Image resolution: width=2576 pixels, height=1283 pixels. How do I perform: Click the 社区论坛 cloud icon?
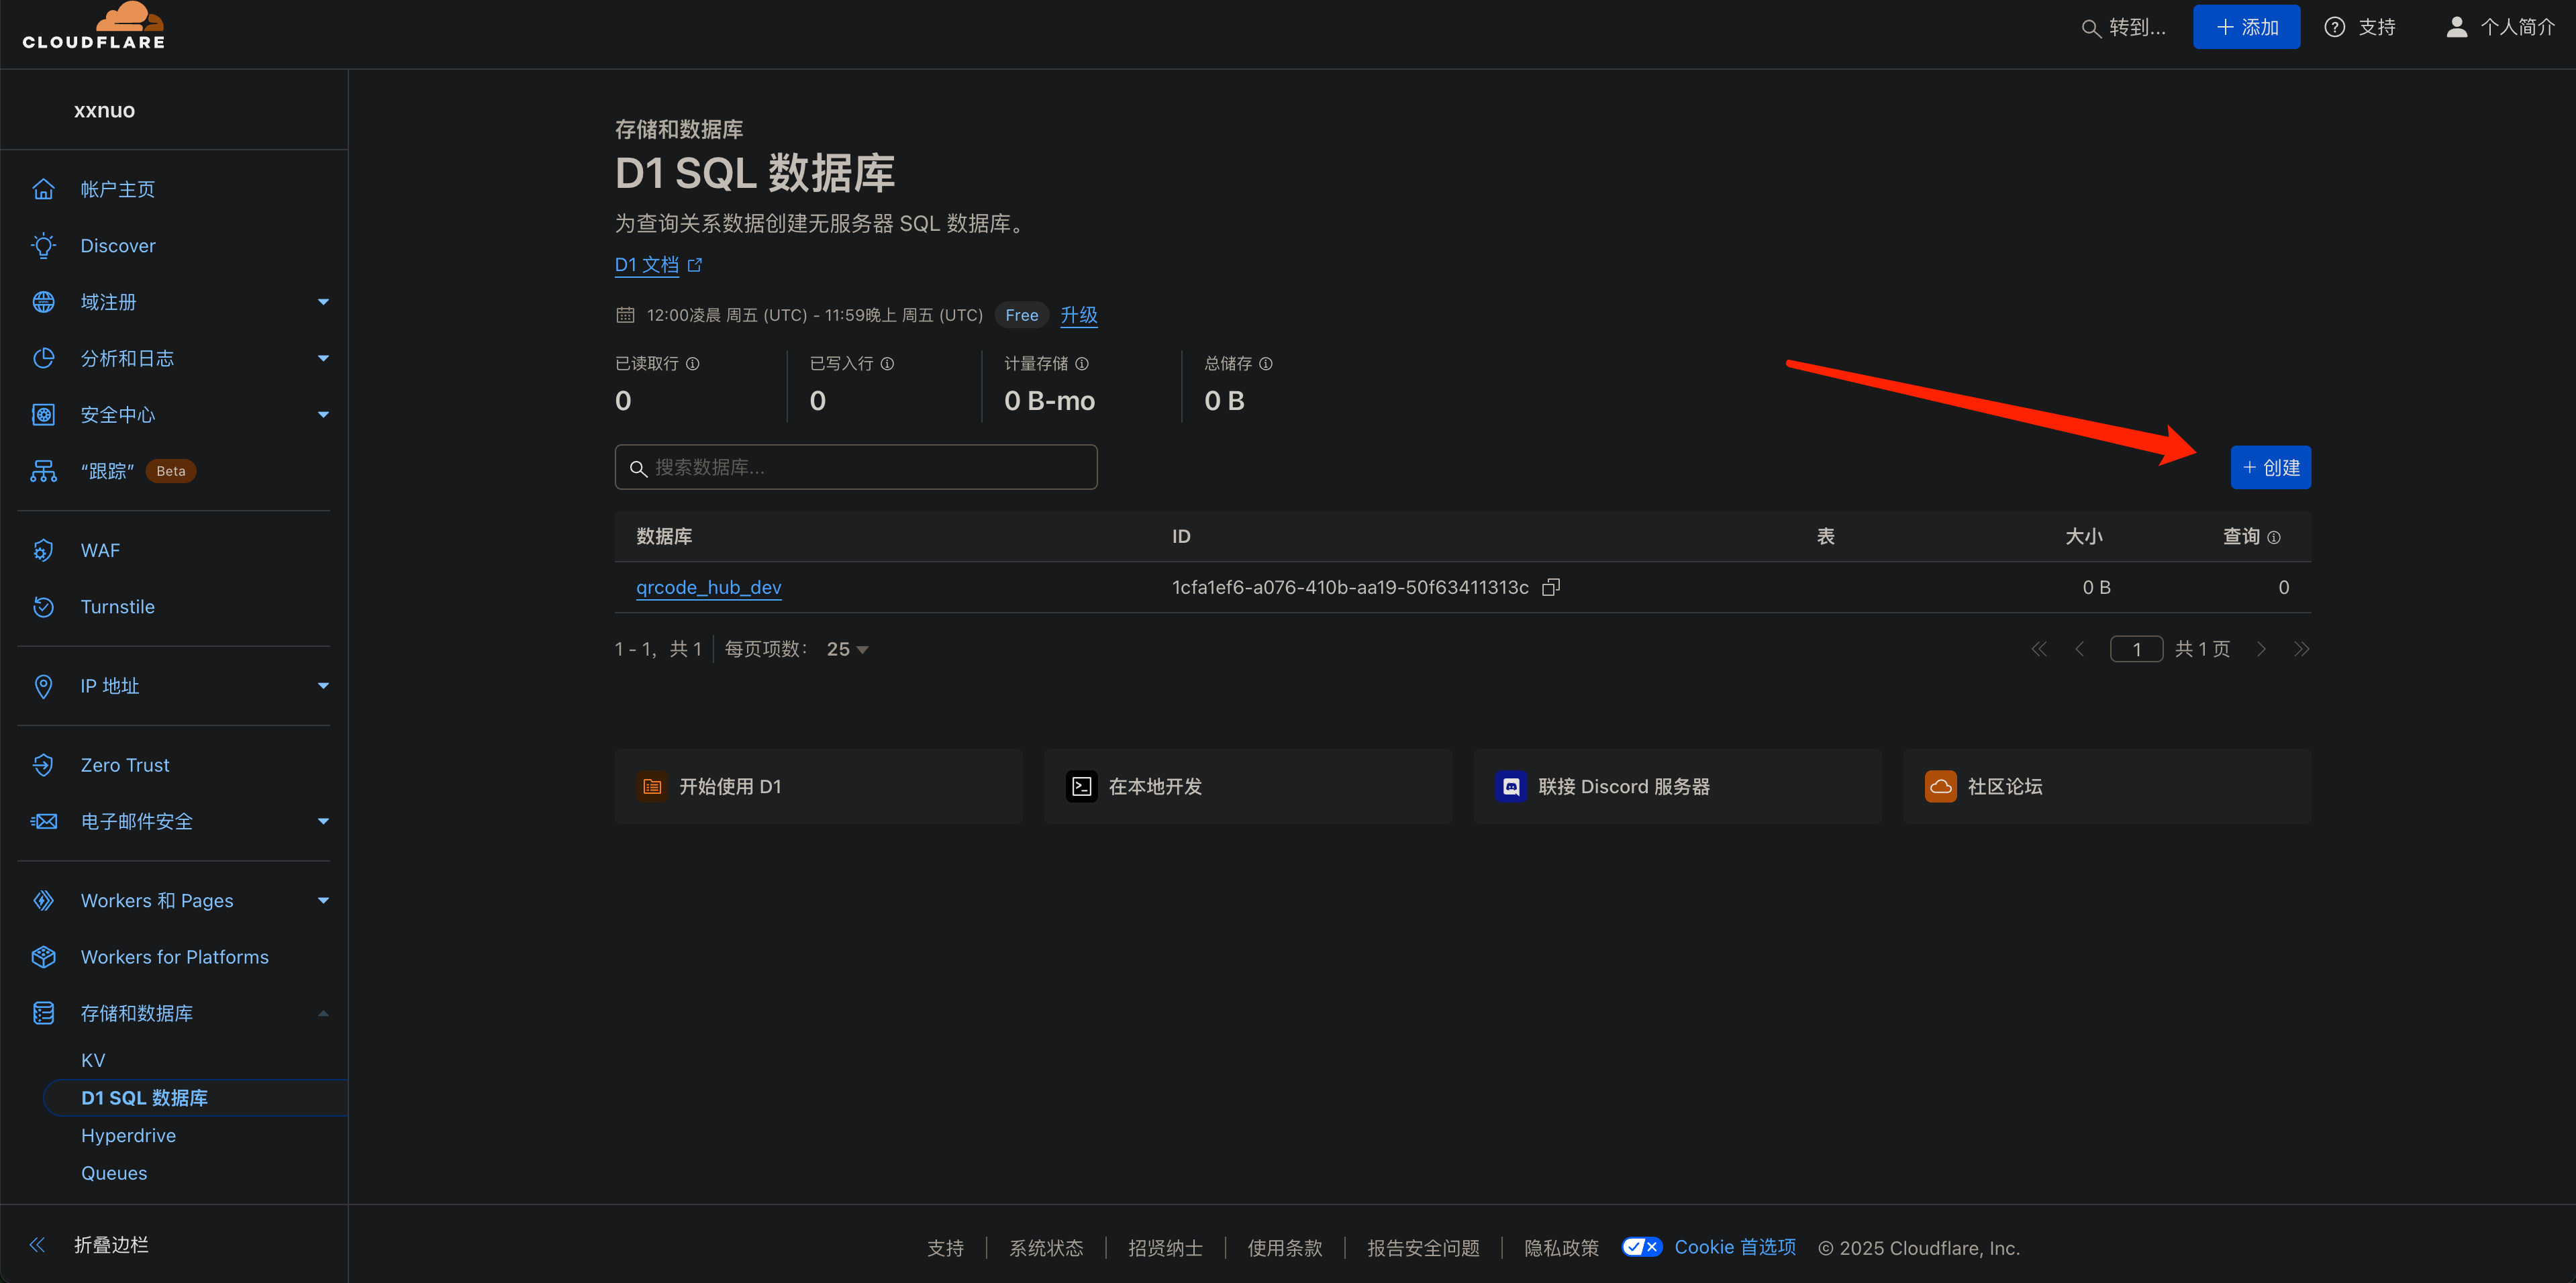click(1940, 787)
